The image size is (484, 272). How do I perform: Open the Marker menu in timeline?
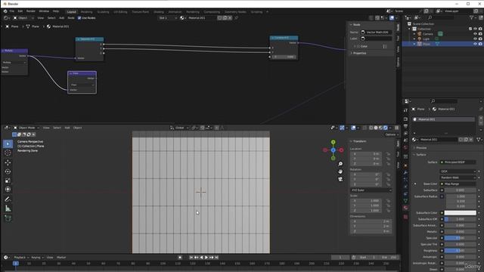point(61,257)
